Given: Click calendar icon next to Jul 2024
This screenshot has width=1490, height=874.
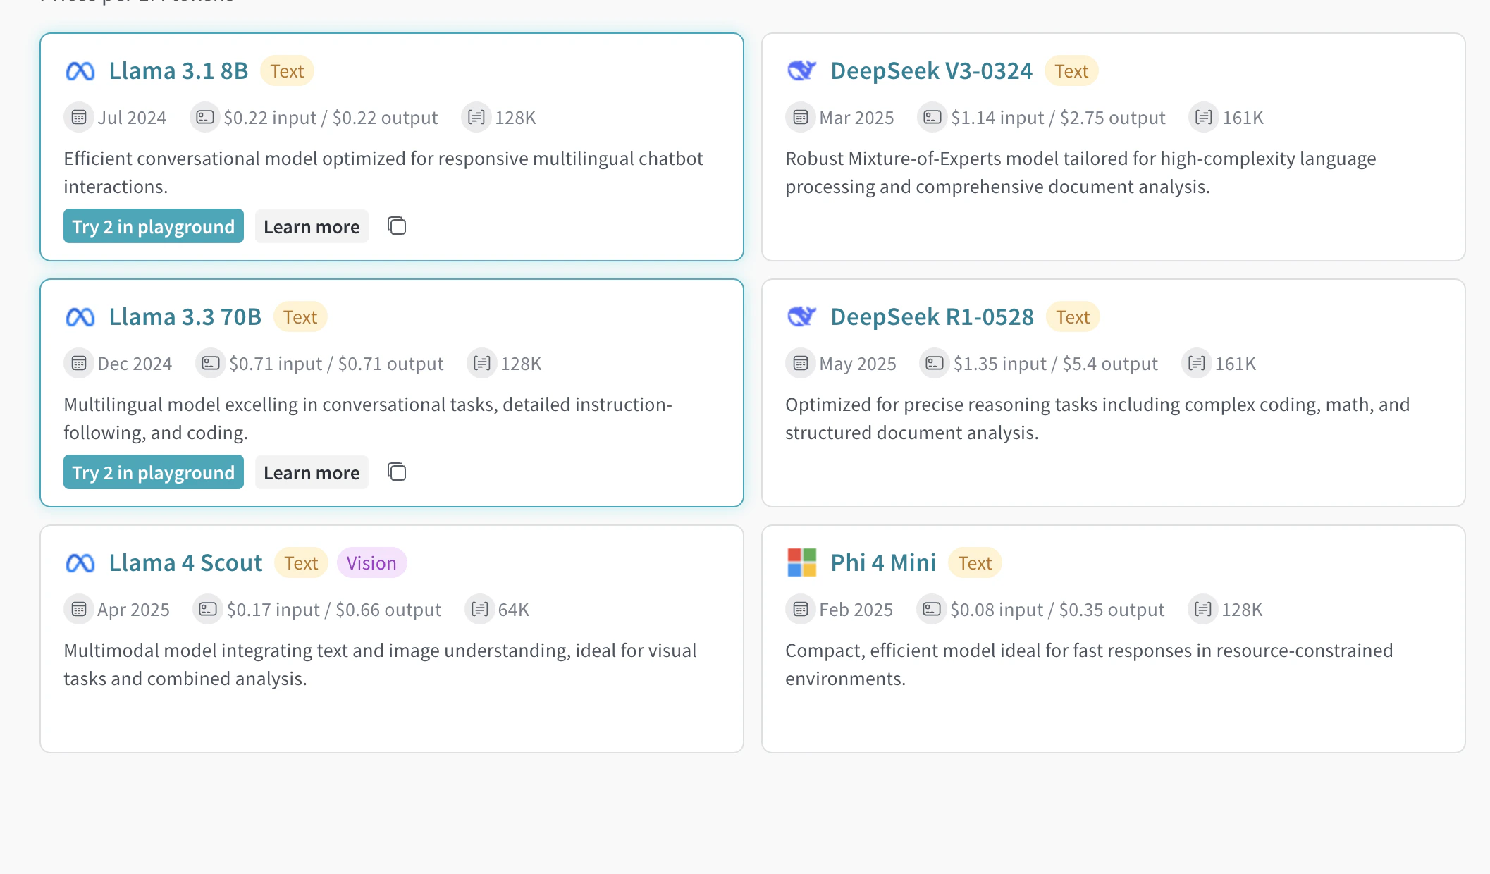Looking at the screenshot, I should [x=79, y=118].
